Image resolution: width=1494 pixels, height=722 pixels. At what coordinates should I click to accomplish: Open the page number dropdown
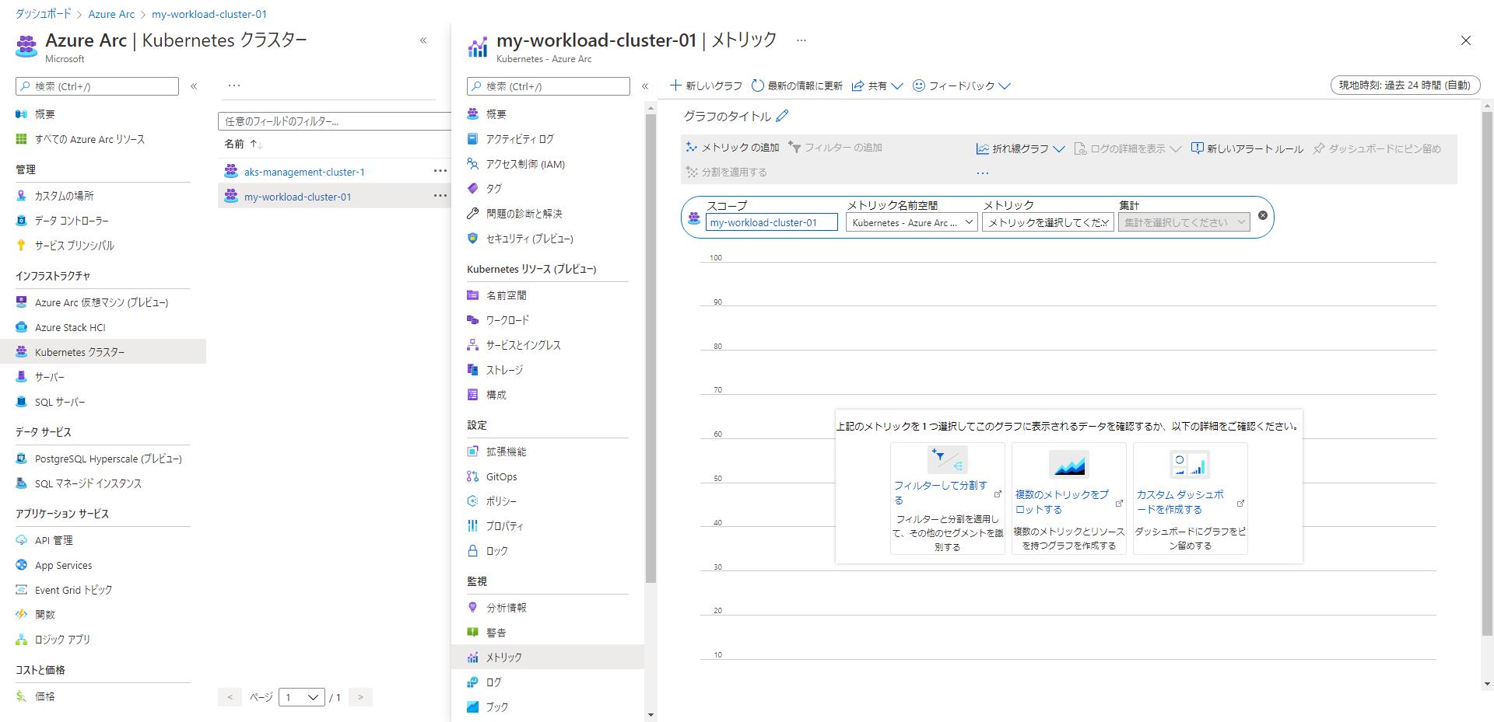point(303,697)
